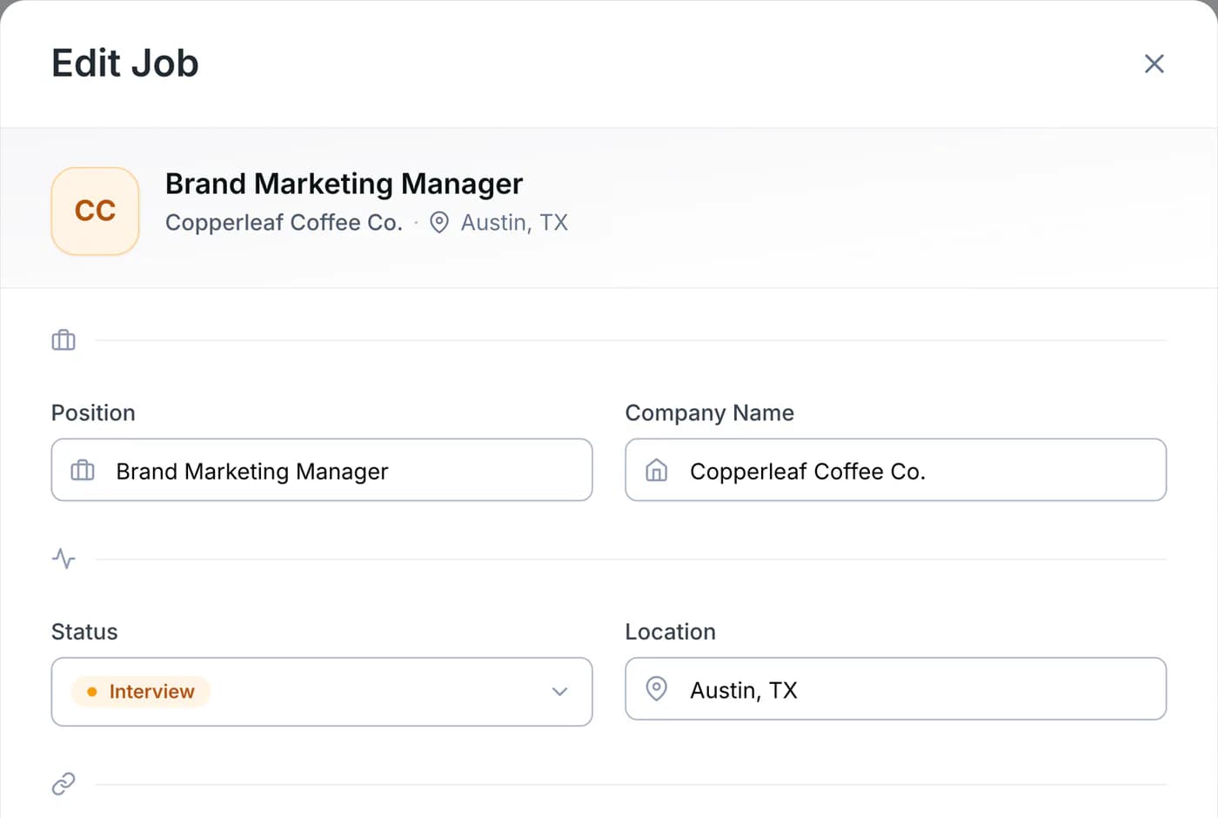Viewport: 1218px width, 818px height.
Task: Close the Edit Job dialog
Action: [1154, 64]
